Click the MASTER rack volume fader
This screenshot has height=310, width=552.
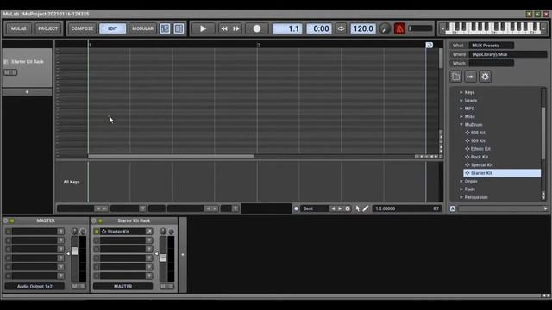pyautogui.click(x=75, y=251)
